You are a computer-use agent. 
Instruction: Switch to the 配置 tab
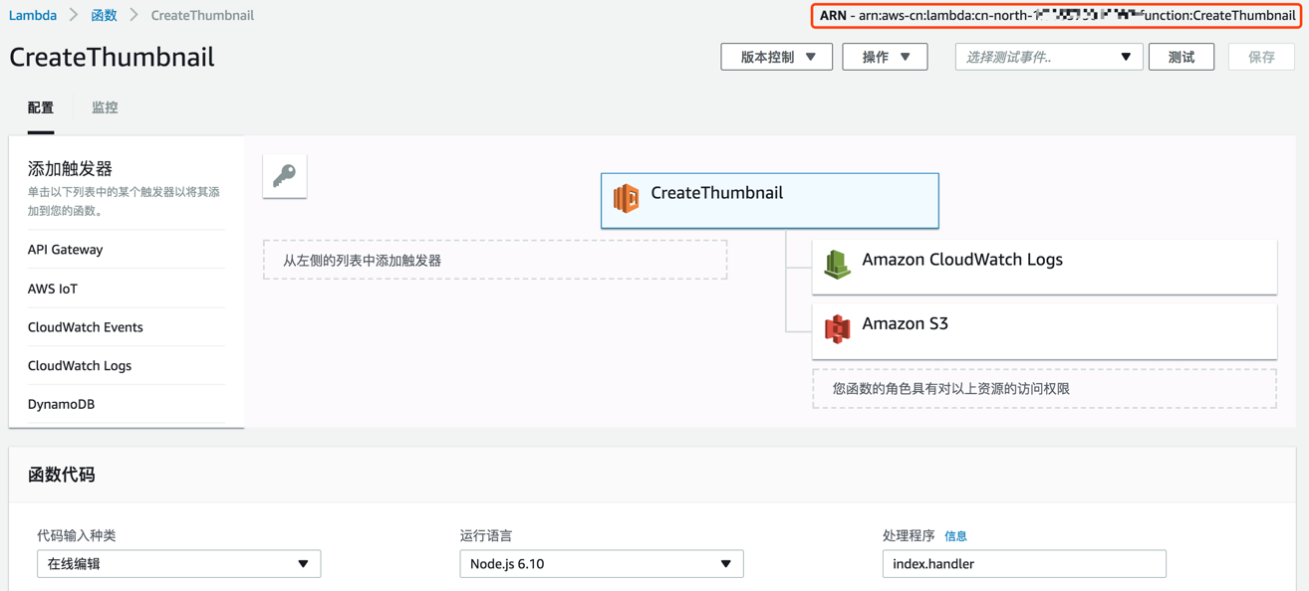(x=41, y=107)
